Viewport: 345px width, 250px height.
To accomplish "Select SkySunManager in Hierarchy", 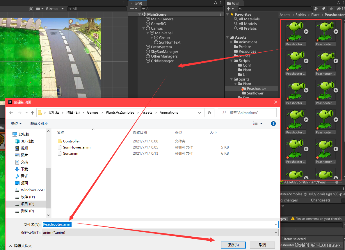I will 164,51.
